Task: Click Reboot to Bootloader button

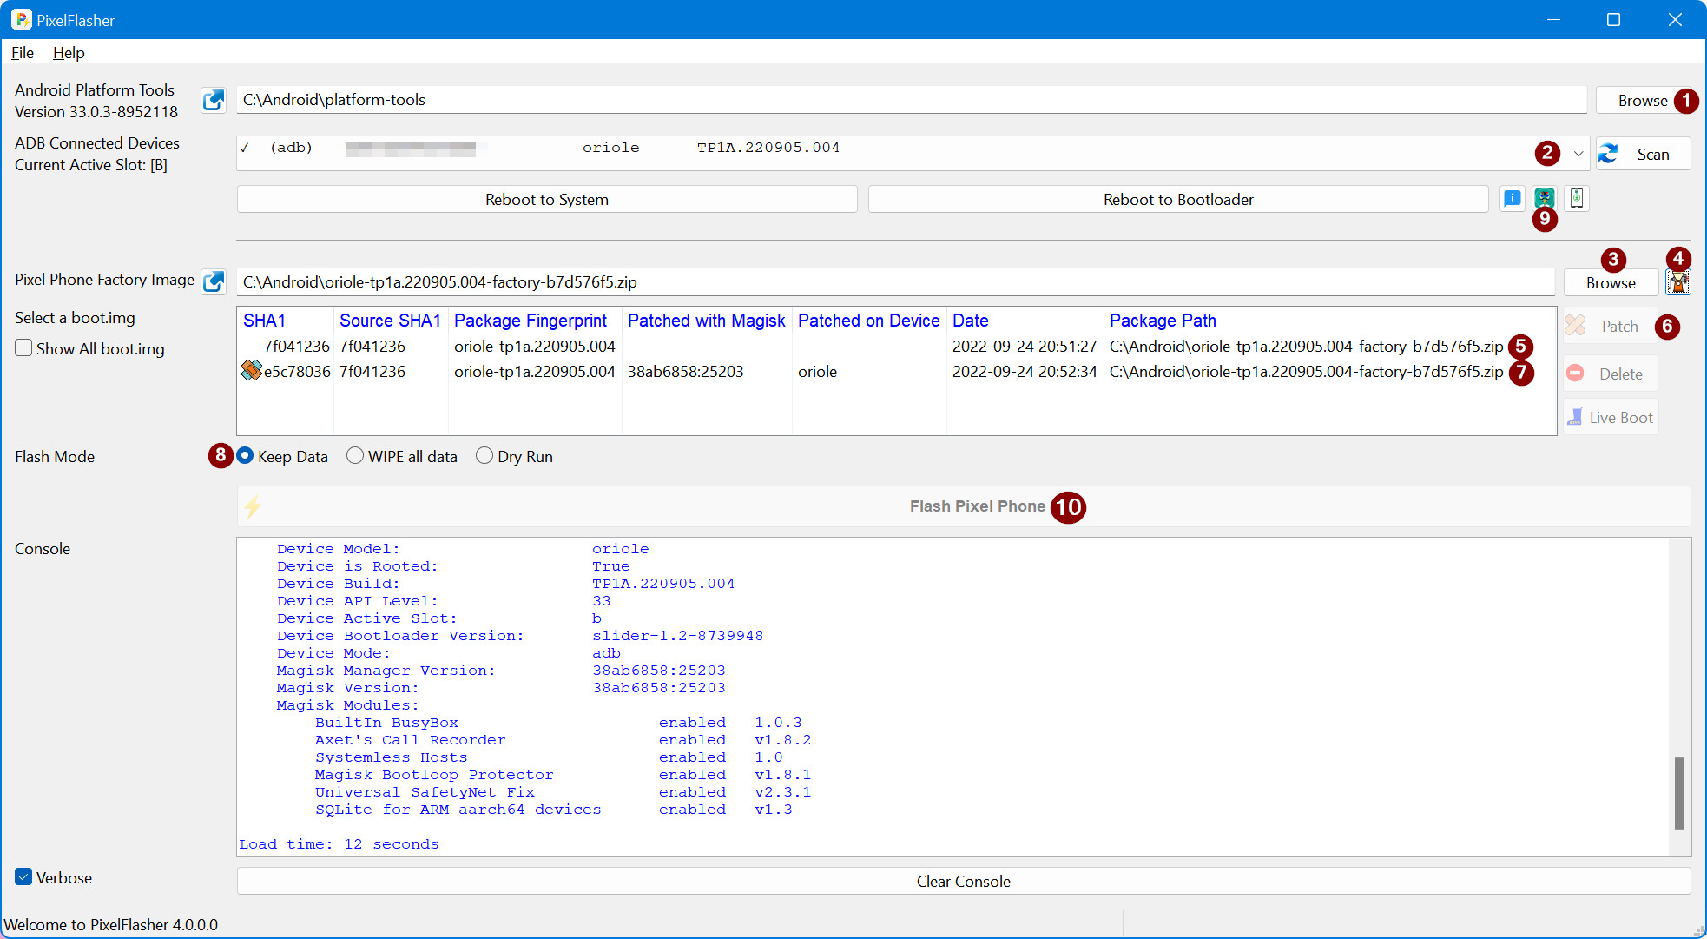Action: 1178,199
